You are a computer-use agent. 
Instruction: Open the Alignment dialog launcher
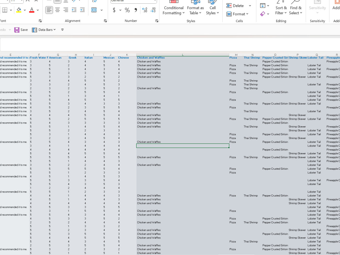105,21
